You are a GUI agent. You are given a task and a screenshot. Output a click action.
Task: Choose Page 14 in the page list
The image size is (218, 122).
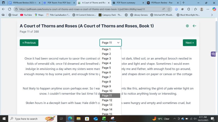107,109
